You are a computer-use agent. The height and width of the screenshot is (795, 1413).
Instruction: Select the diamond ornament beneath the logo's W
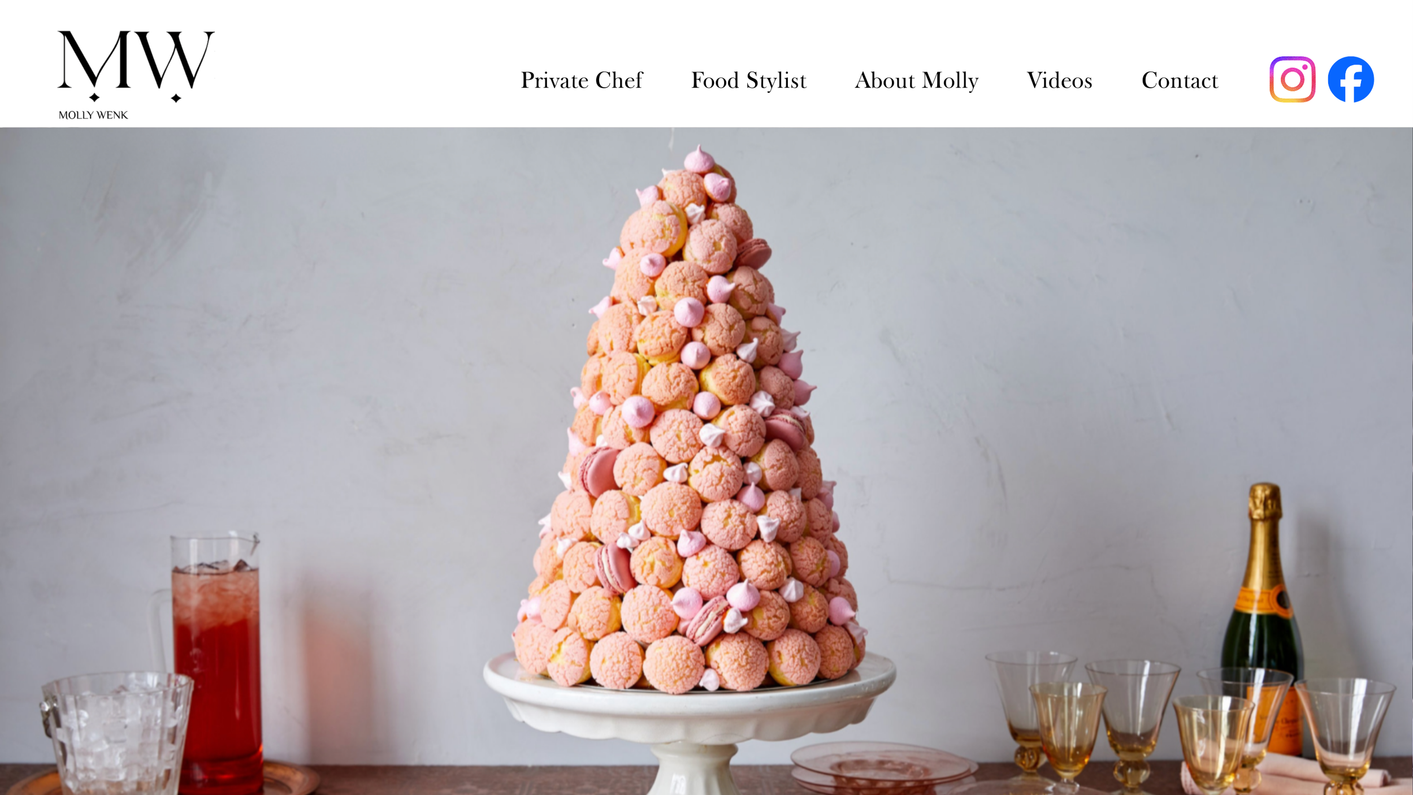click(176, 98)
